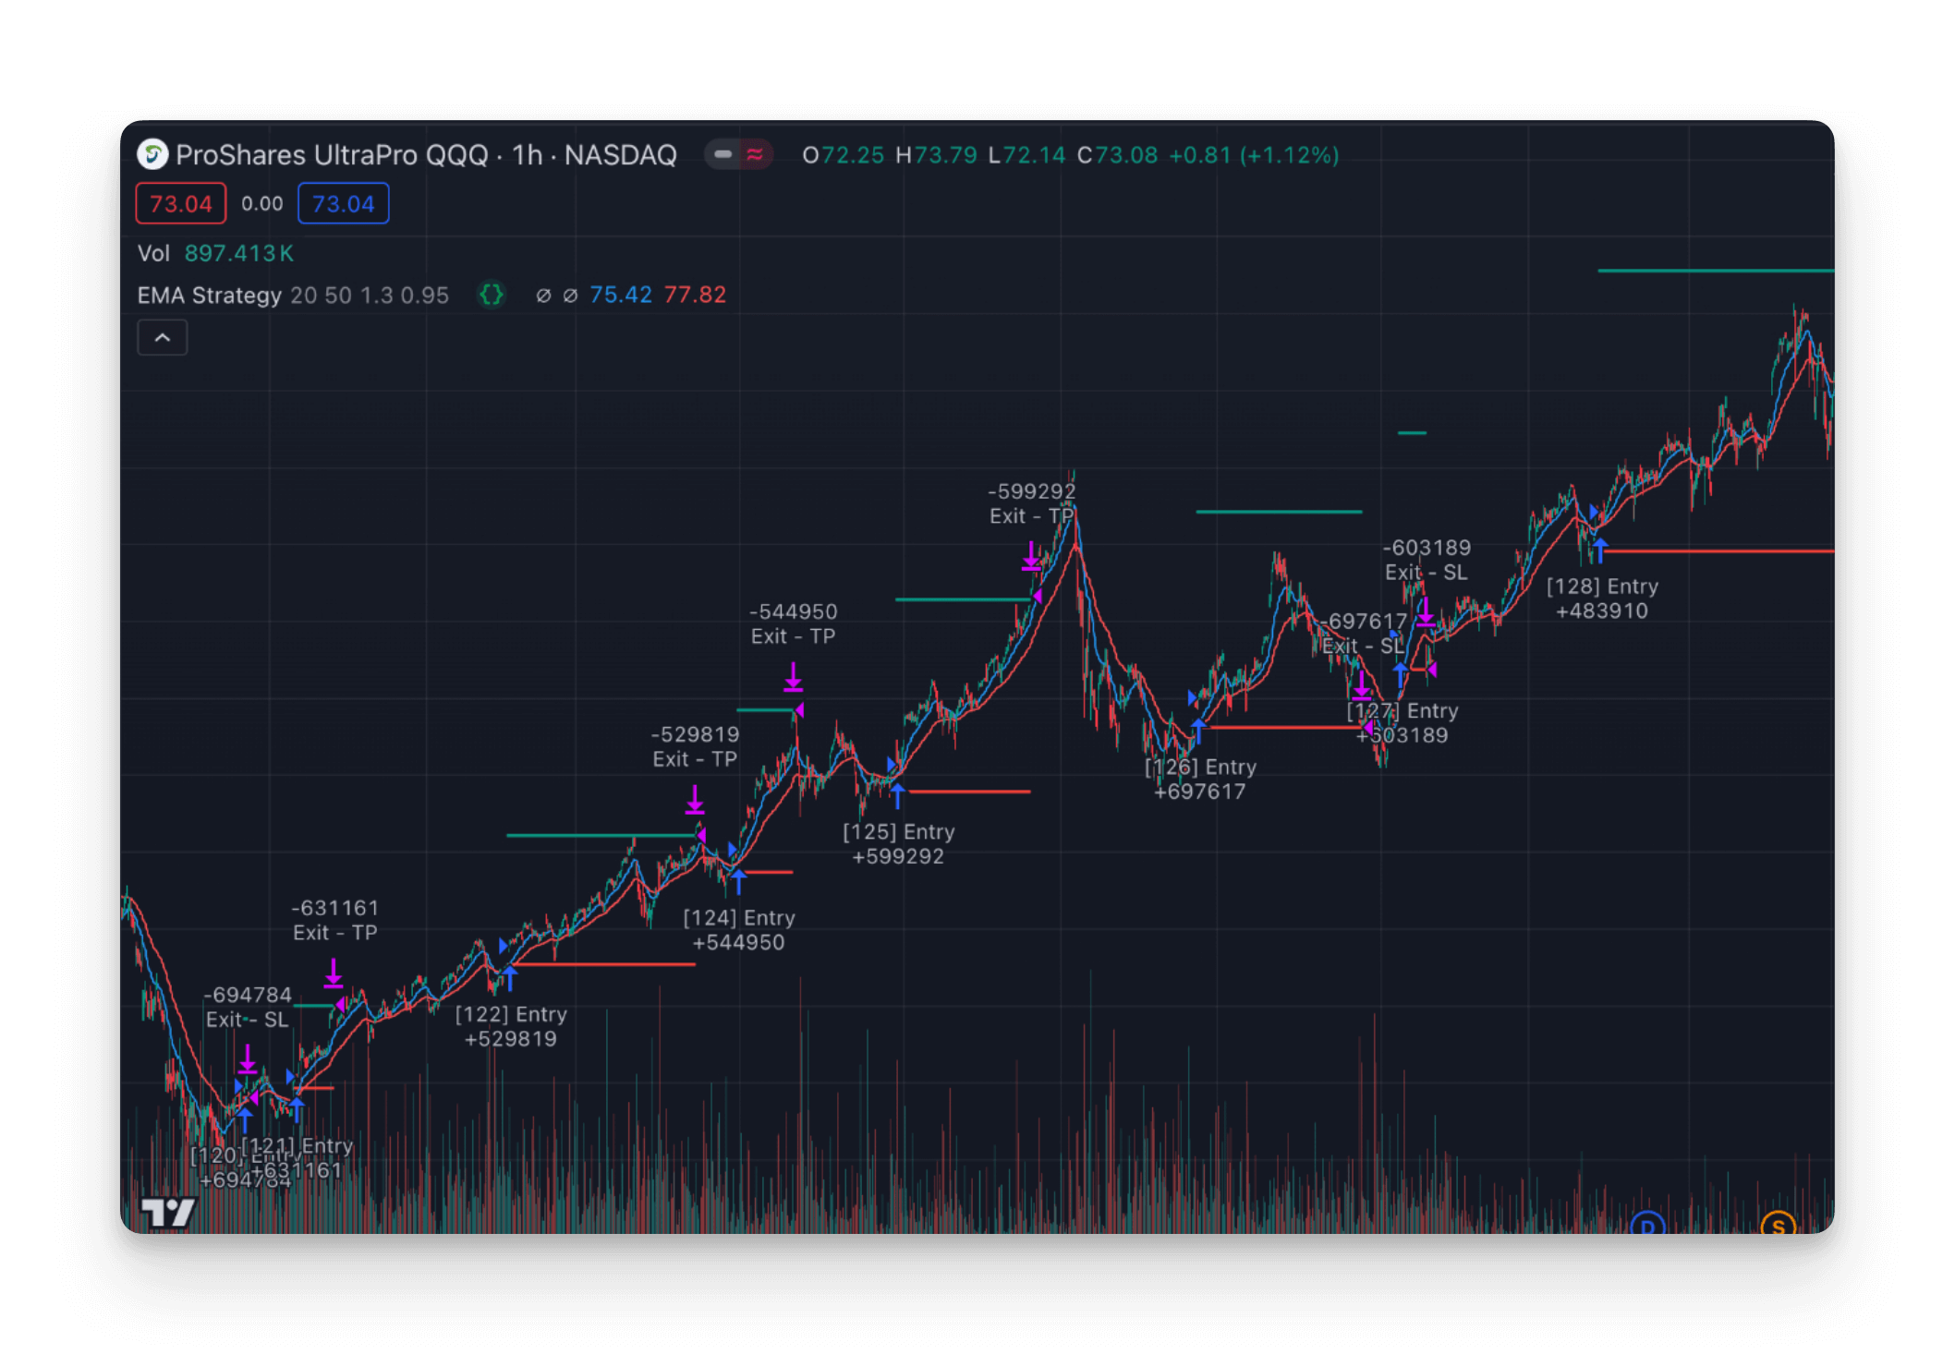Select the EMA Strategy indicator legend name
Image resolution: width=1955 pixels, height=1354 pixels.
click(210, 295)
